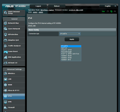Click the App status indicator
The image size is (120, 112).
[103, 11]
